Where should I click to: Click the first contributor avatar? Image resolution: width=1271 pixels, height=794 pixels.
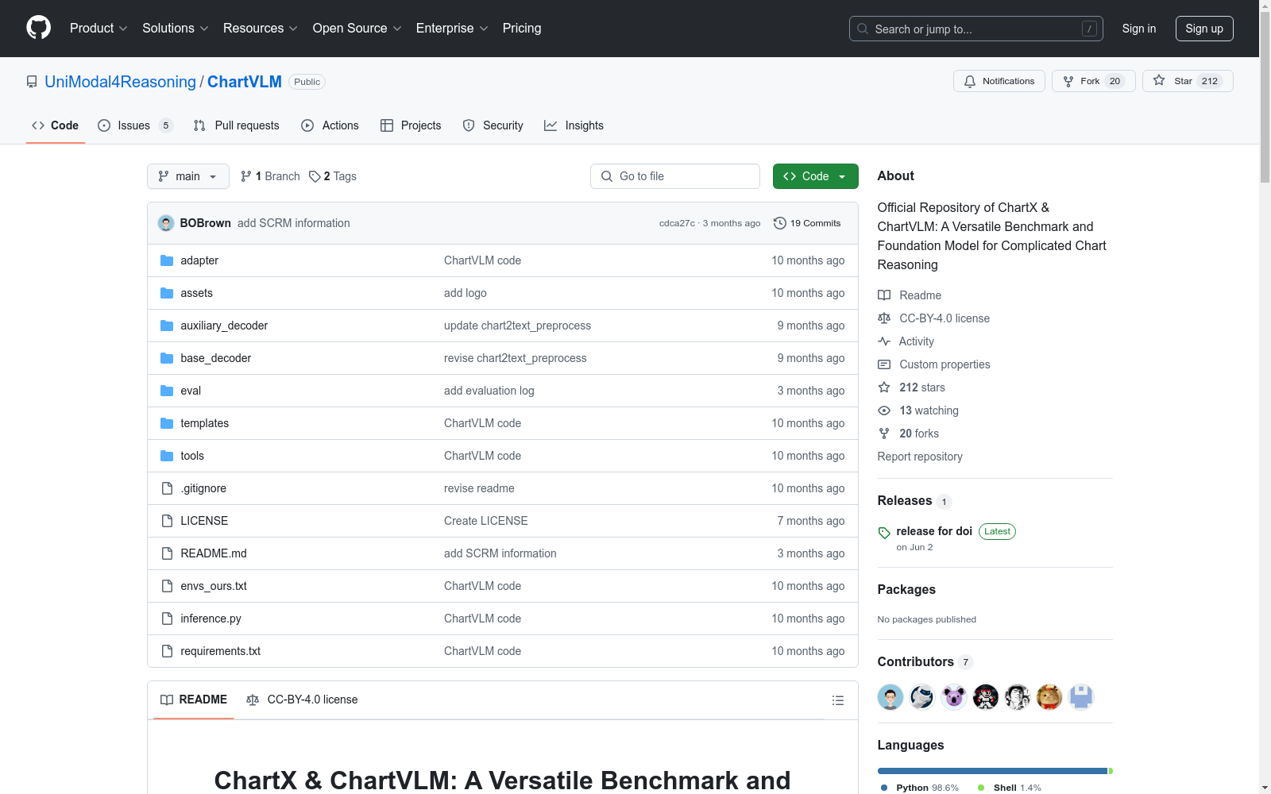coord(890,697)
